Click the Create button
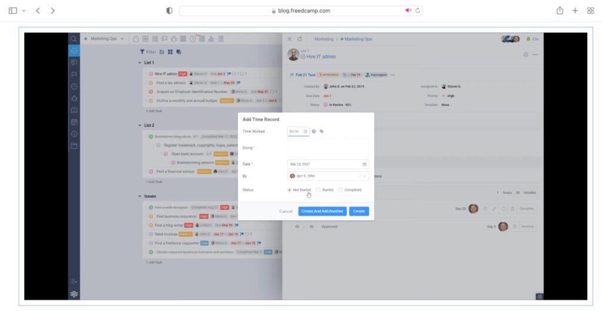602x314 pixels. [359, 211]
